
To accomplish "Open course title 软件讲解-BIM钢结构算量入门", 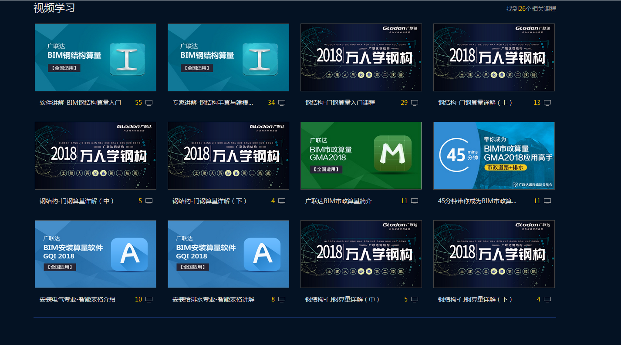I will [80, 103].
